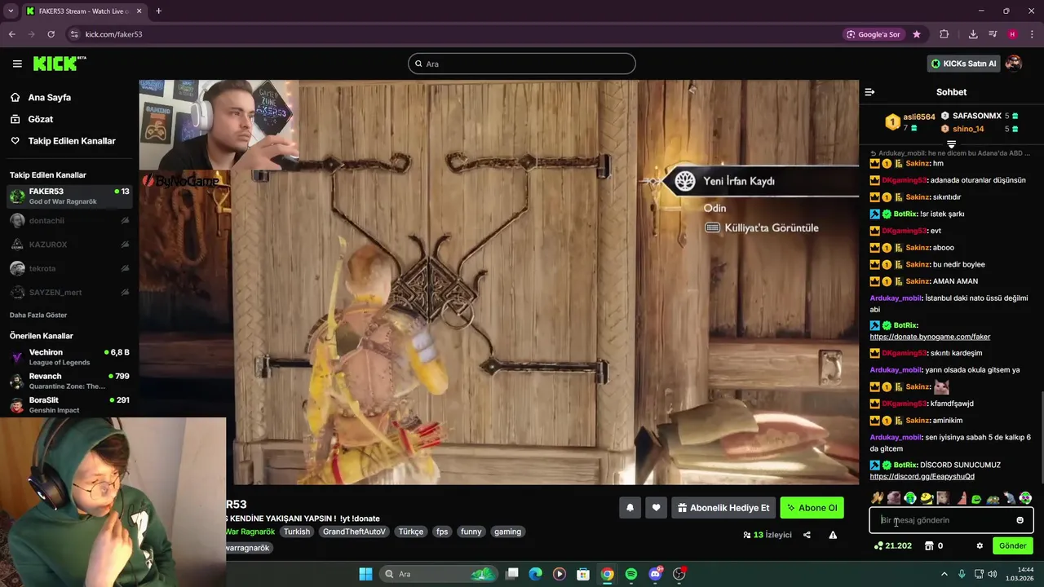Image resolution: width=1044 pixels, height=587 pixels.
Task: Click Abonelik Hediye Et button
Action: 723,508
